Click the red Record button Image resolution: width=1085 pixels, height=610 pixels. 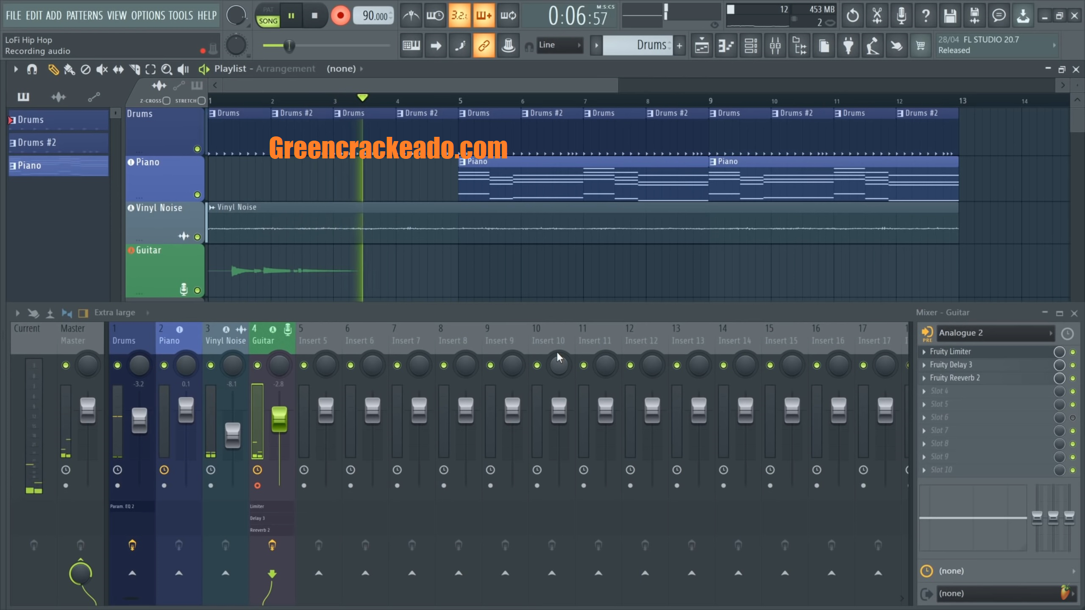point(340,16)
